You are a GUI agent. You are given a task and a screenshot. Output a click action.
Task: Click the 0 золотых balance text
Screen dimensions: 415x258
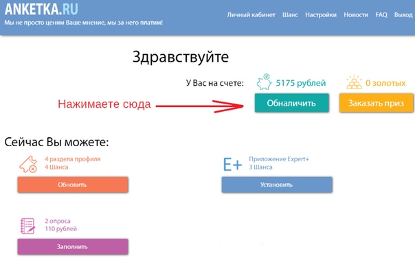pyautogui.click(x=385, y=83)
